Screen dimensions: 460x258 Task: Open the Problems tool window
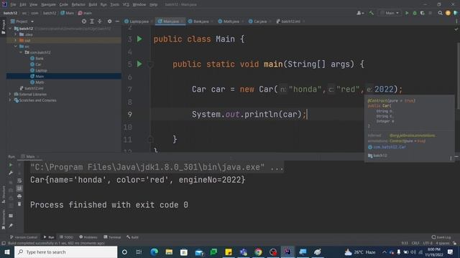click(88, 237)
